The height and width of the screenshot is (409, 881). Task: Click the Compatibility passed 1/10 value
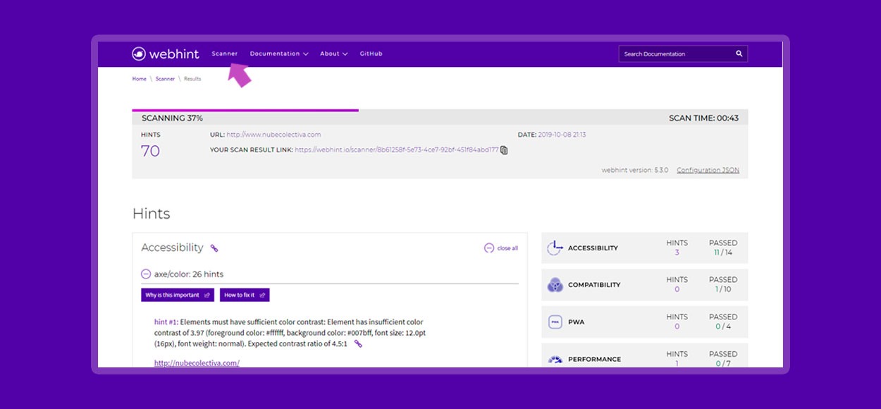click(x=723, y=290)
